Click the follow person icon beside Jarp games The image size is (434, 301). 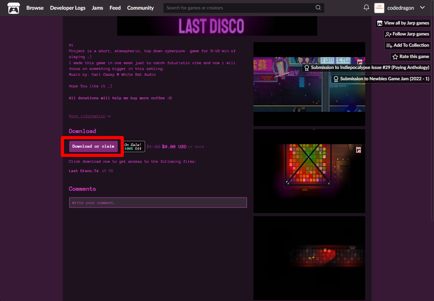point(388,34)
